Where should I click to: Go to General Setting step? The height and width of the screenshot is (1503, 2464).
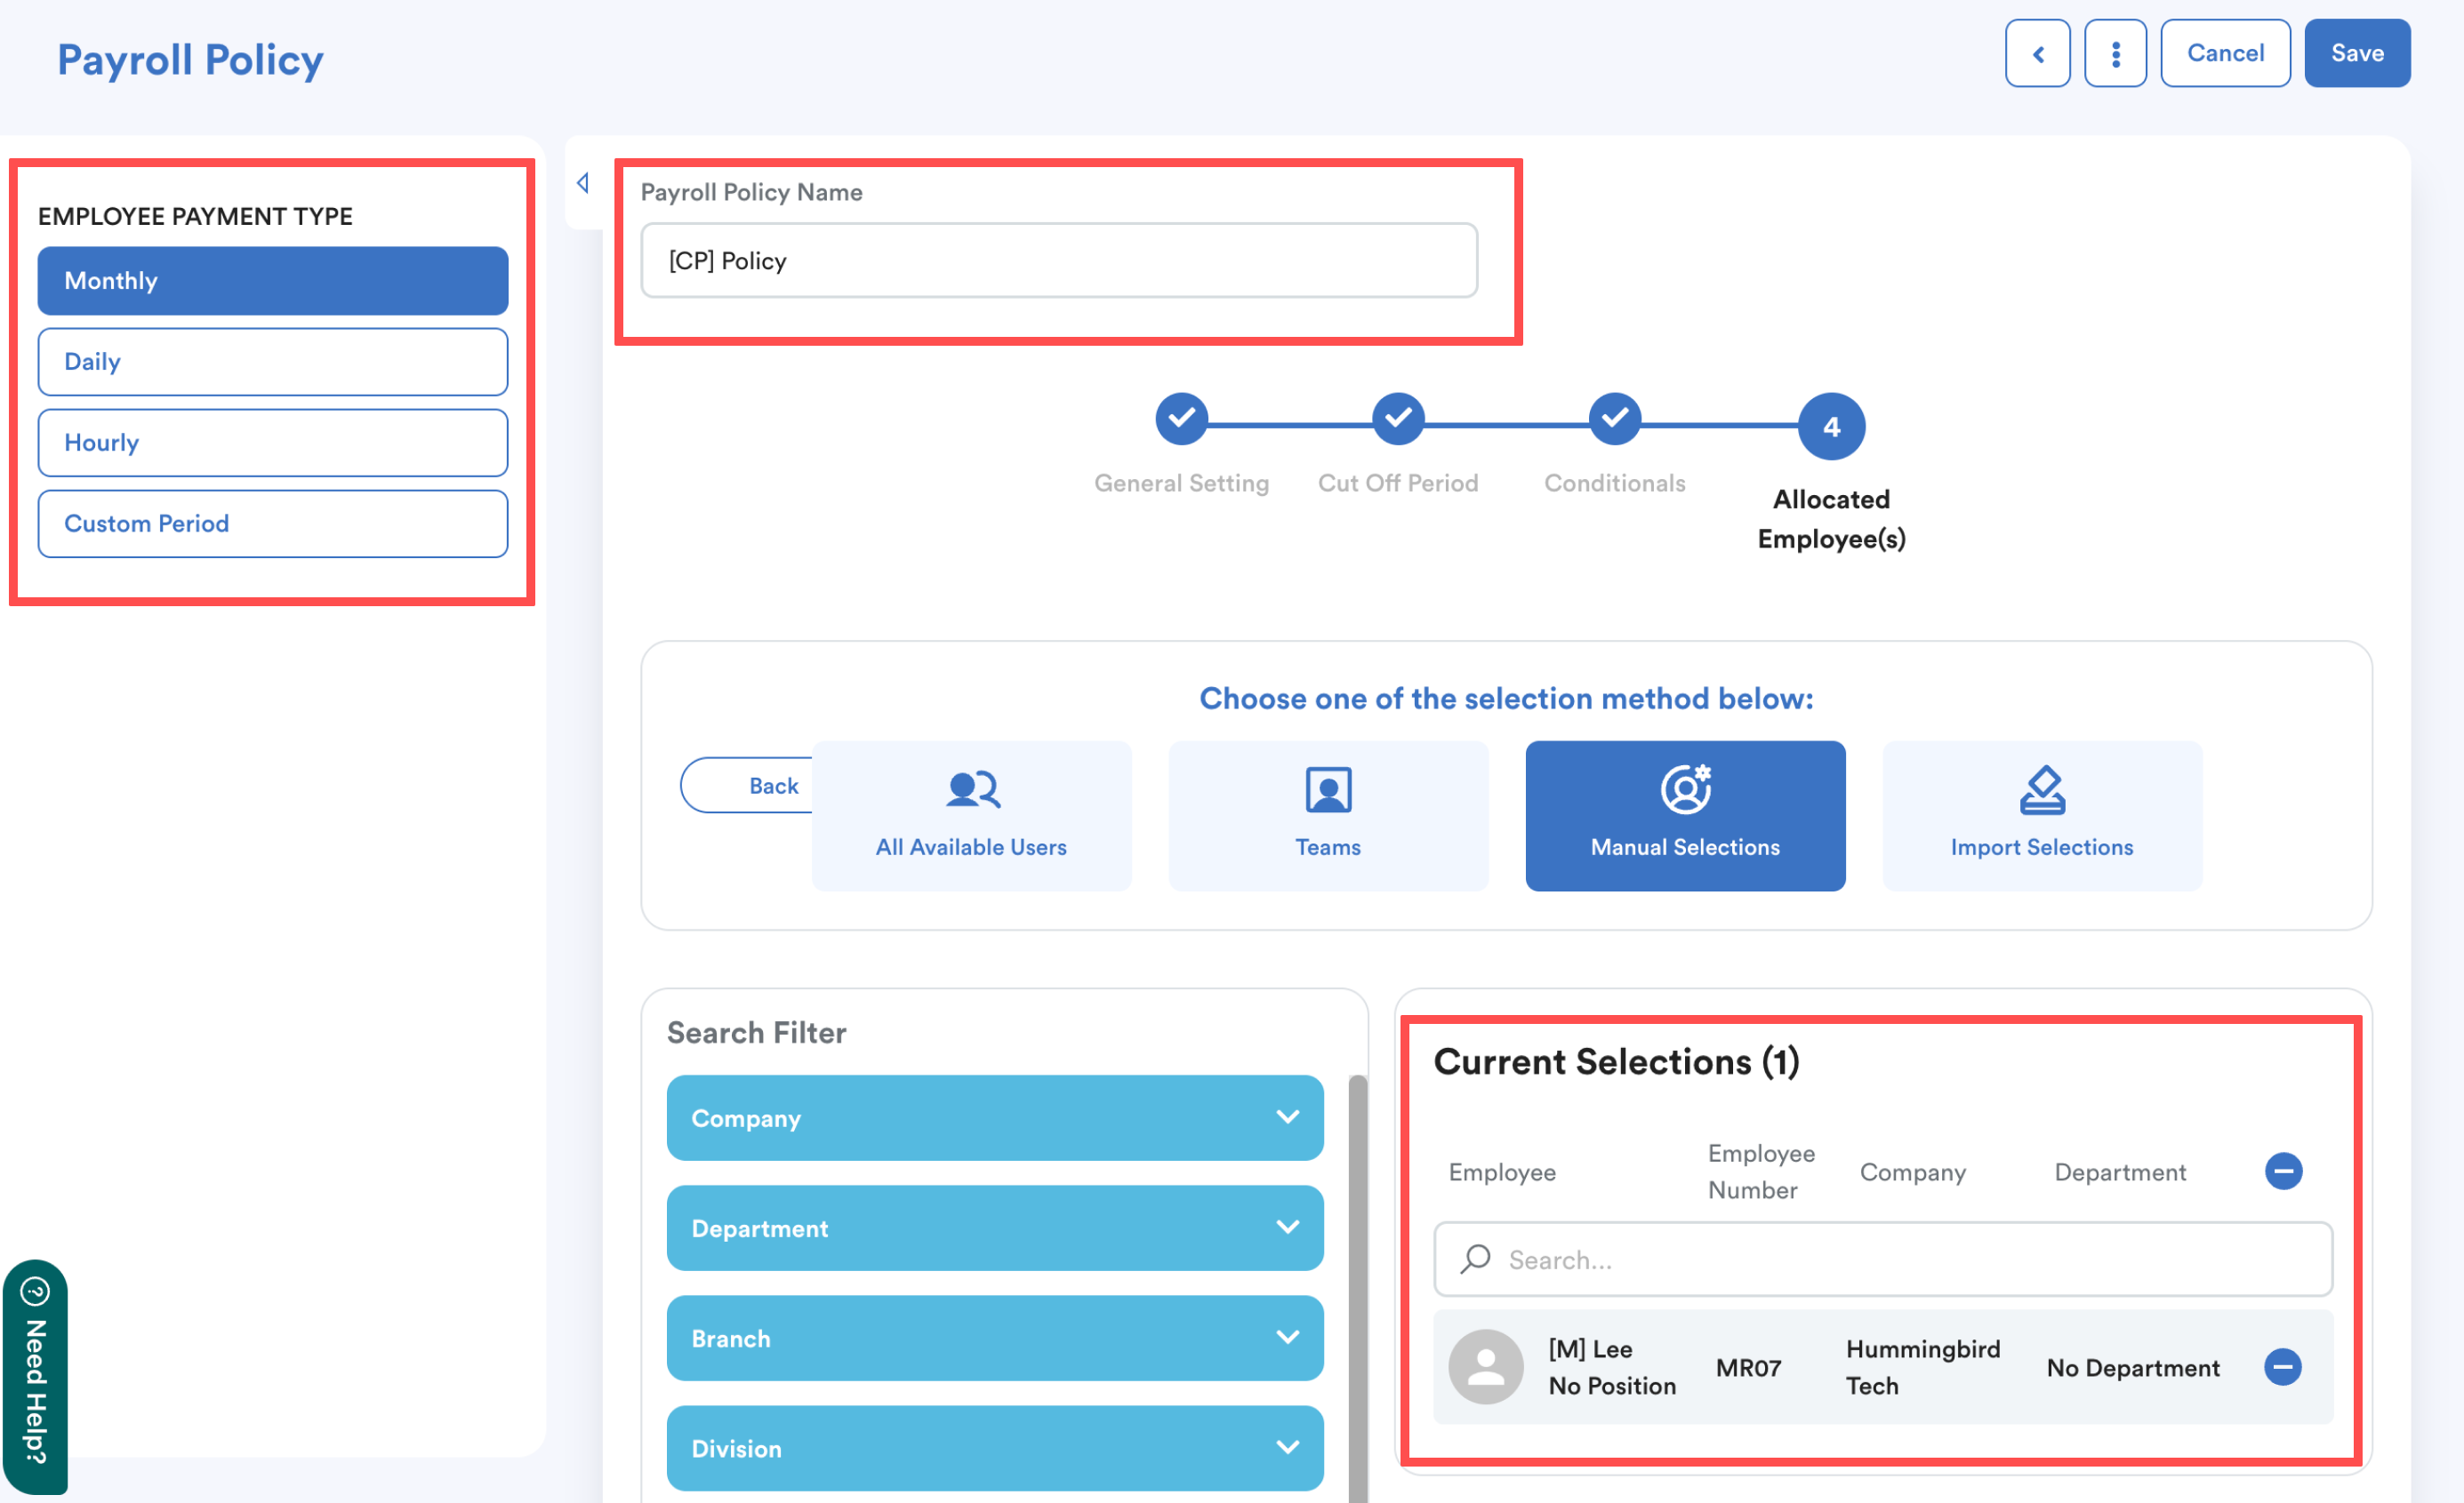[1181, 419]
